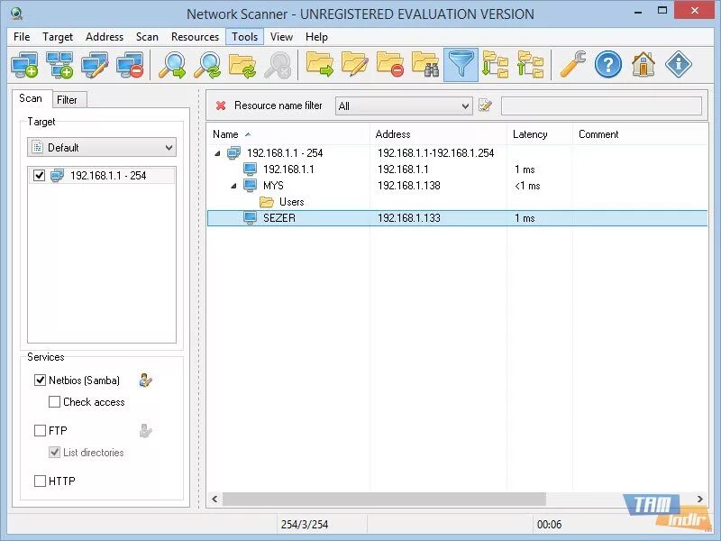Open the Target menu
This screenshot has height=541, width=721.
pos(58,37)
